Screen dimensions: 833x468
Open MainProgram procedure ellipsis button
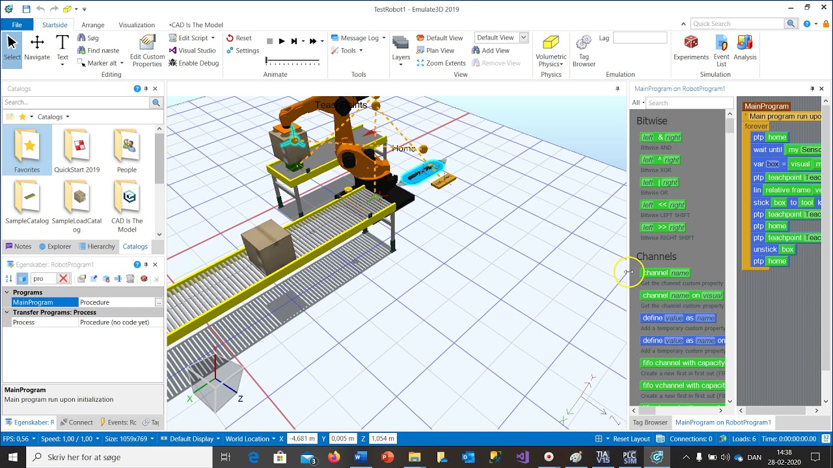159,302
